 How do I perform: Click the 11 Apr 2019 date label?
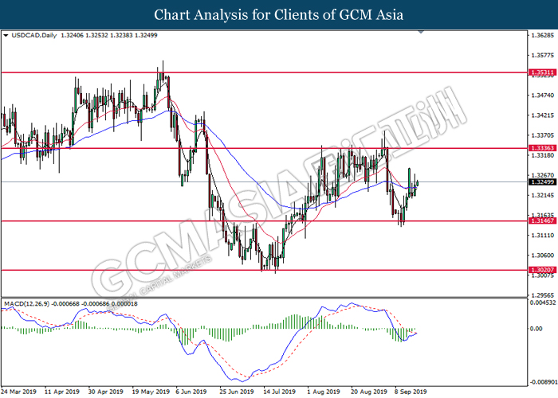(62, 392)
